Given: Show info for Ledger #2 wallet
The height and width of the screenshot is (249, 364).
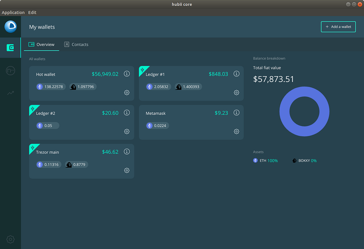Looking at the screenshot, I should click(x=127, y=113).
